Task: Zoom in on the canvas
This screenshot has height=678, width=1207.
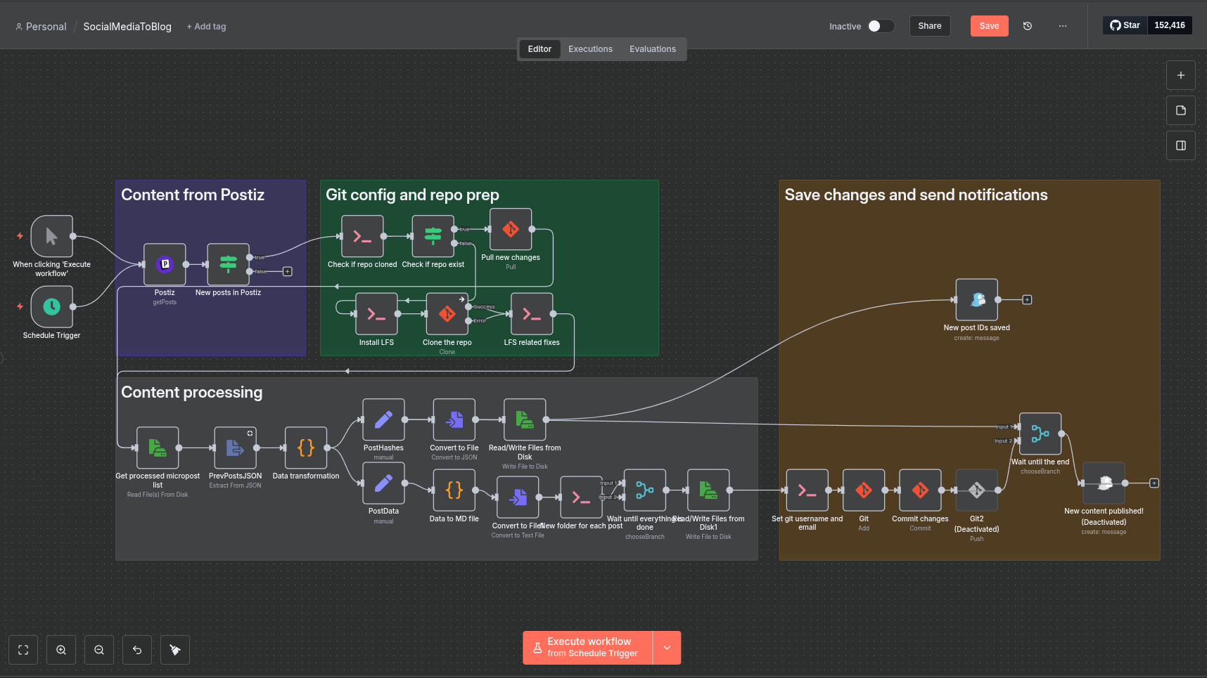Action: pos(60,649)
